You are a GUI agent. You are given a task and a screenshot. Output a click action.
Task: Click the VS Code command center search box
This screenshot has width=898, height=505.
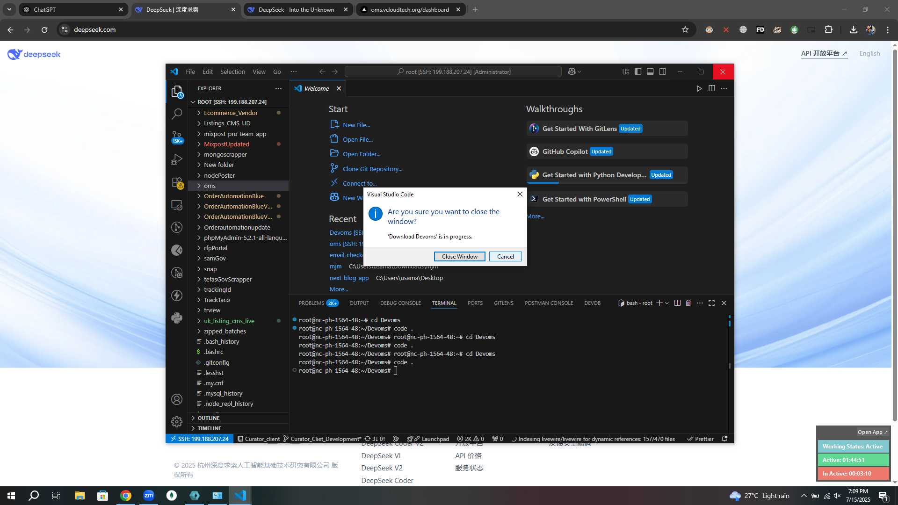(x=453, y=72)
